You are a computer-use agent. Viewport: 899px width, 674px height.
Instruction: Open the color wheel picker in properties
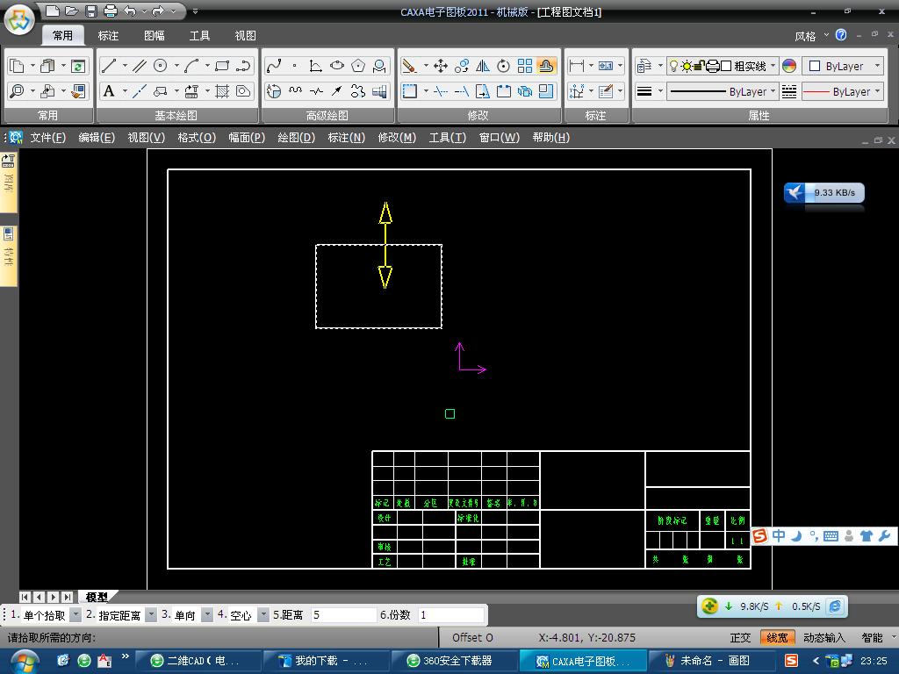789,67
